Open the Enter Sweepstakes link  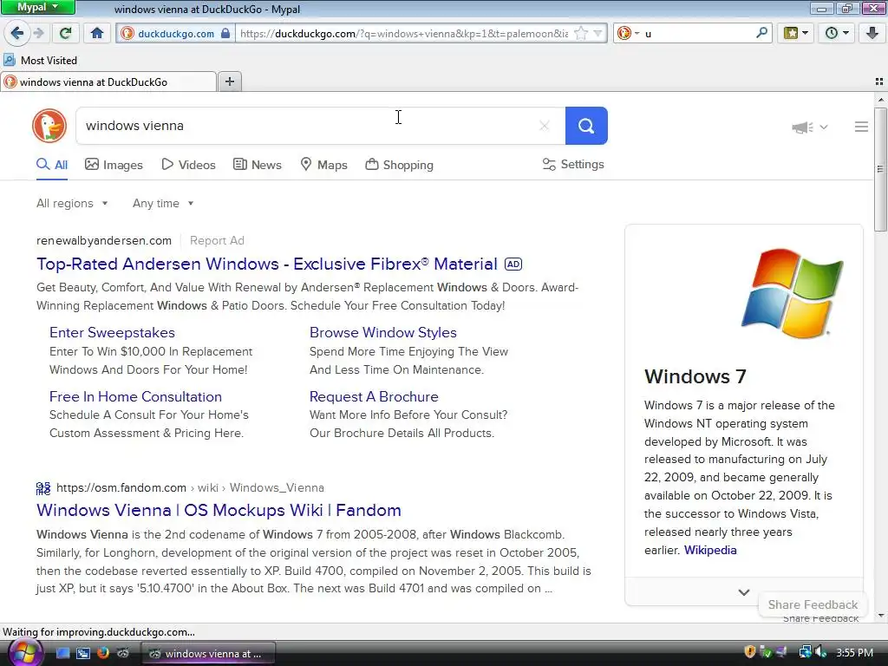(x=112, y=332)
